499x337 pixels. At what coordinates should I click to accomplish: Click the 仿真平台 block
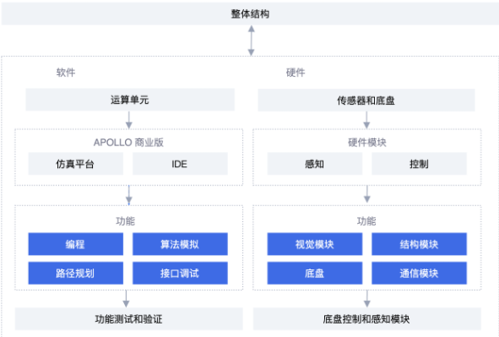tap(76, 164)
